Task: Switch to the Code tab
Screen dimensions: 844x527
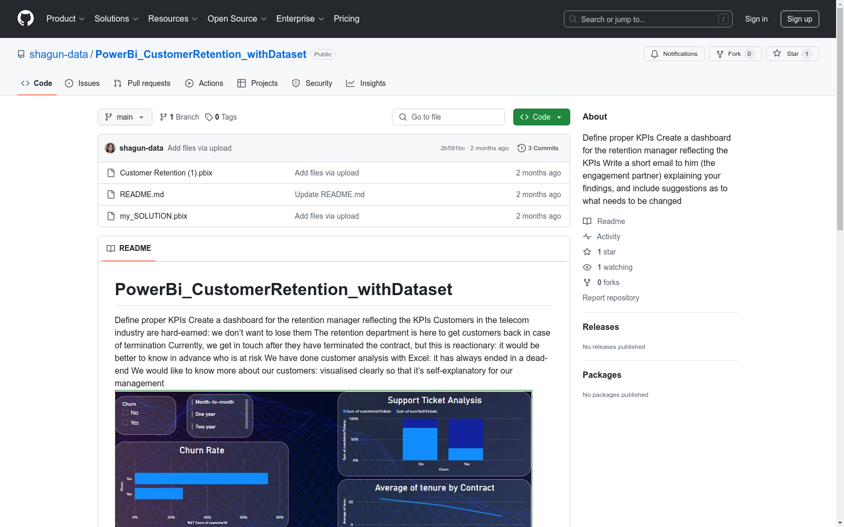Action: pyautogui.click(x=37, y=83)
